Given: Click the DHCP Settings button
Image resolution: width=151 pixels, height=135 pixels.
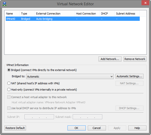Looking at the screenshot, I should (129, 108).
